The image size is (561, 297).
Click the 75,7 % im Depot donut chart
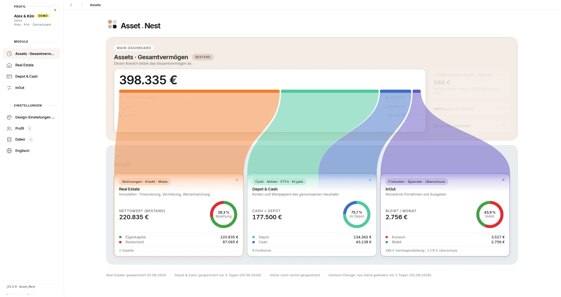[357, 215]
